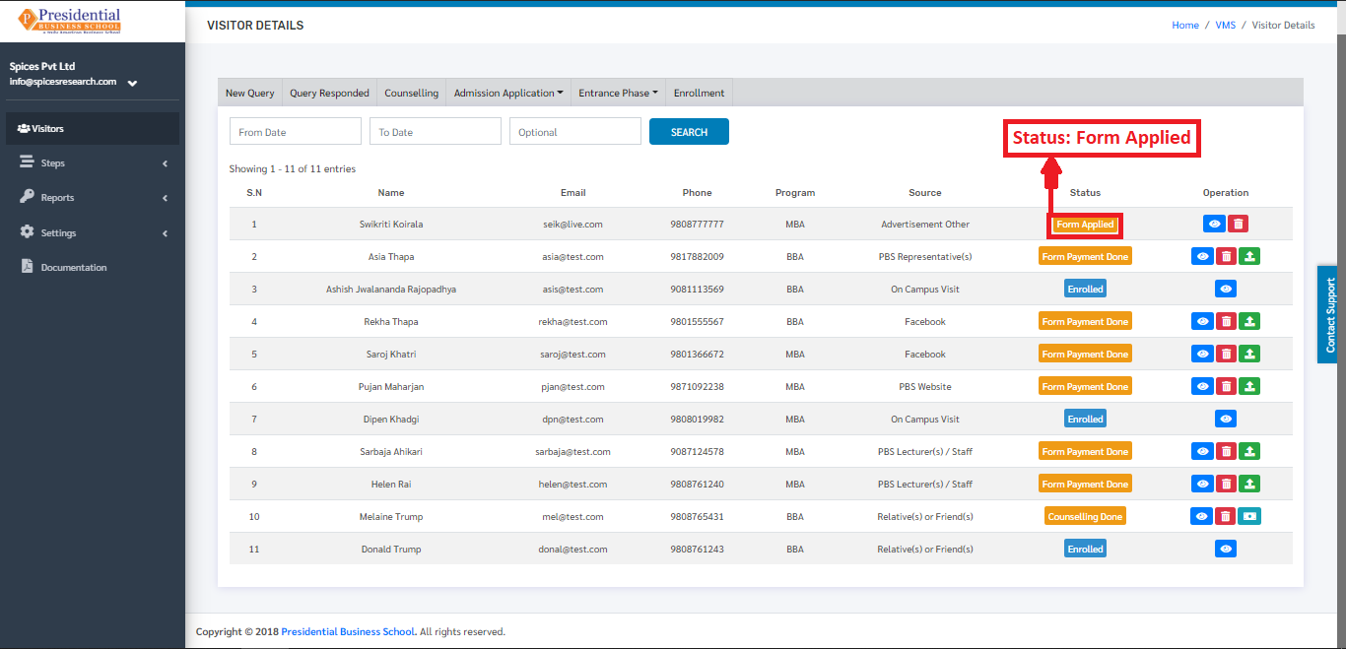
Task: Click payment icon for Melaine Trump
Action: coord(1249,516)
